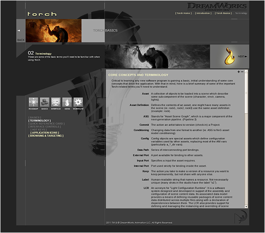Open the Interface section icon
The height and width of the screenshot is (233, 265).
click(x=56, y=102)
